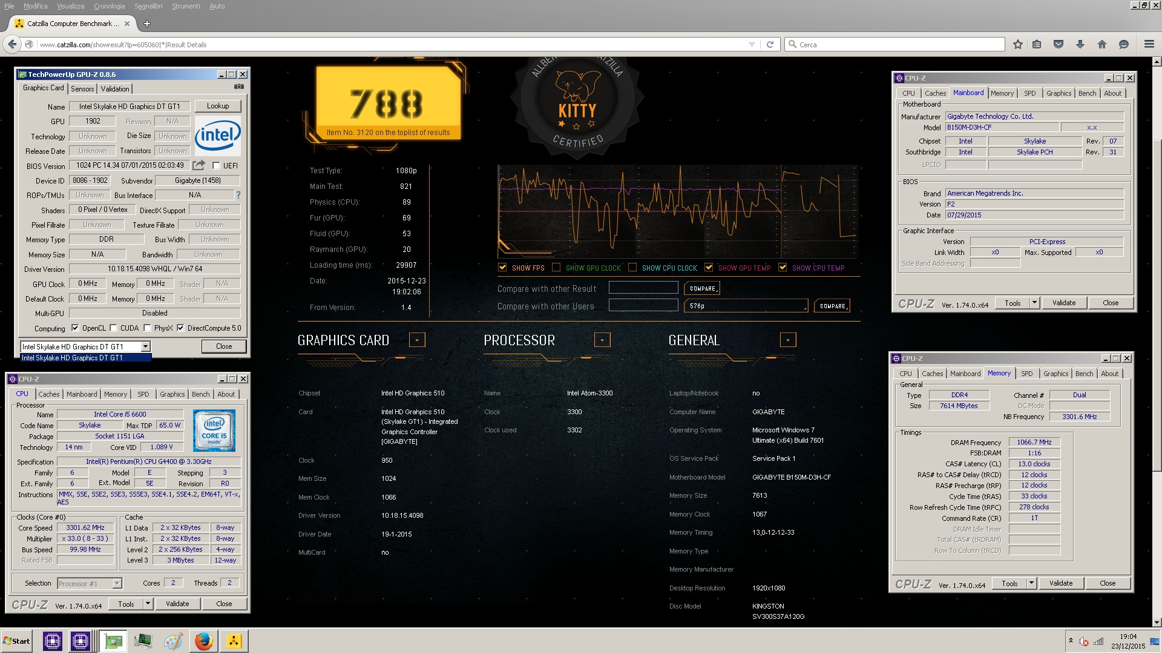Click the Intel logo in GPU-Z
This screenshot has height=654, width=1162.
point(218,136)
